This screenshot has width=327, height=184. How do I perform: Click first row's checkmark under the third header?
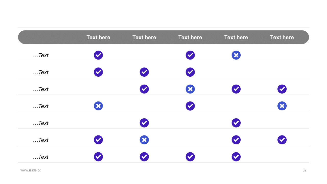[190, 55]
